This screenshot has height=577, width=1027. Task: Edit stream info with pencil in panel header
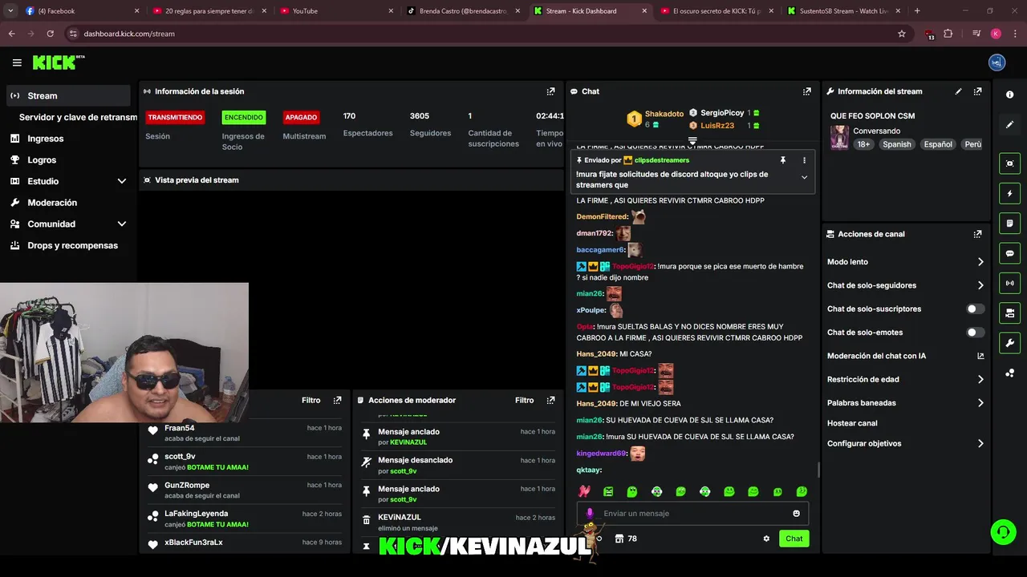coord(958,91)
